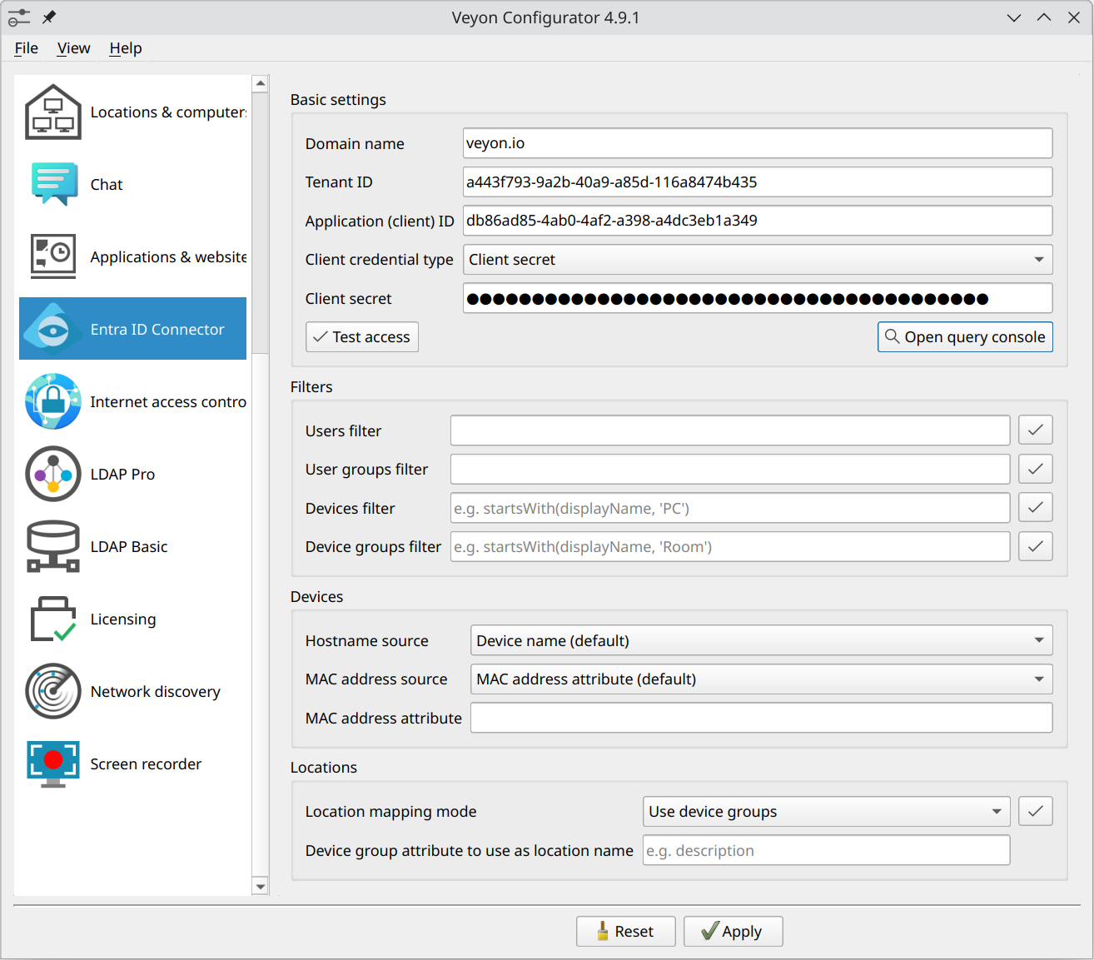Validate the Users filter with check button
1094x960 pixels.
coord(1035,430)
